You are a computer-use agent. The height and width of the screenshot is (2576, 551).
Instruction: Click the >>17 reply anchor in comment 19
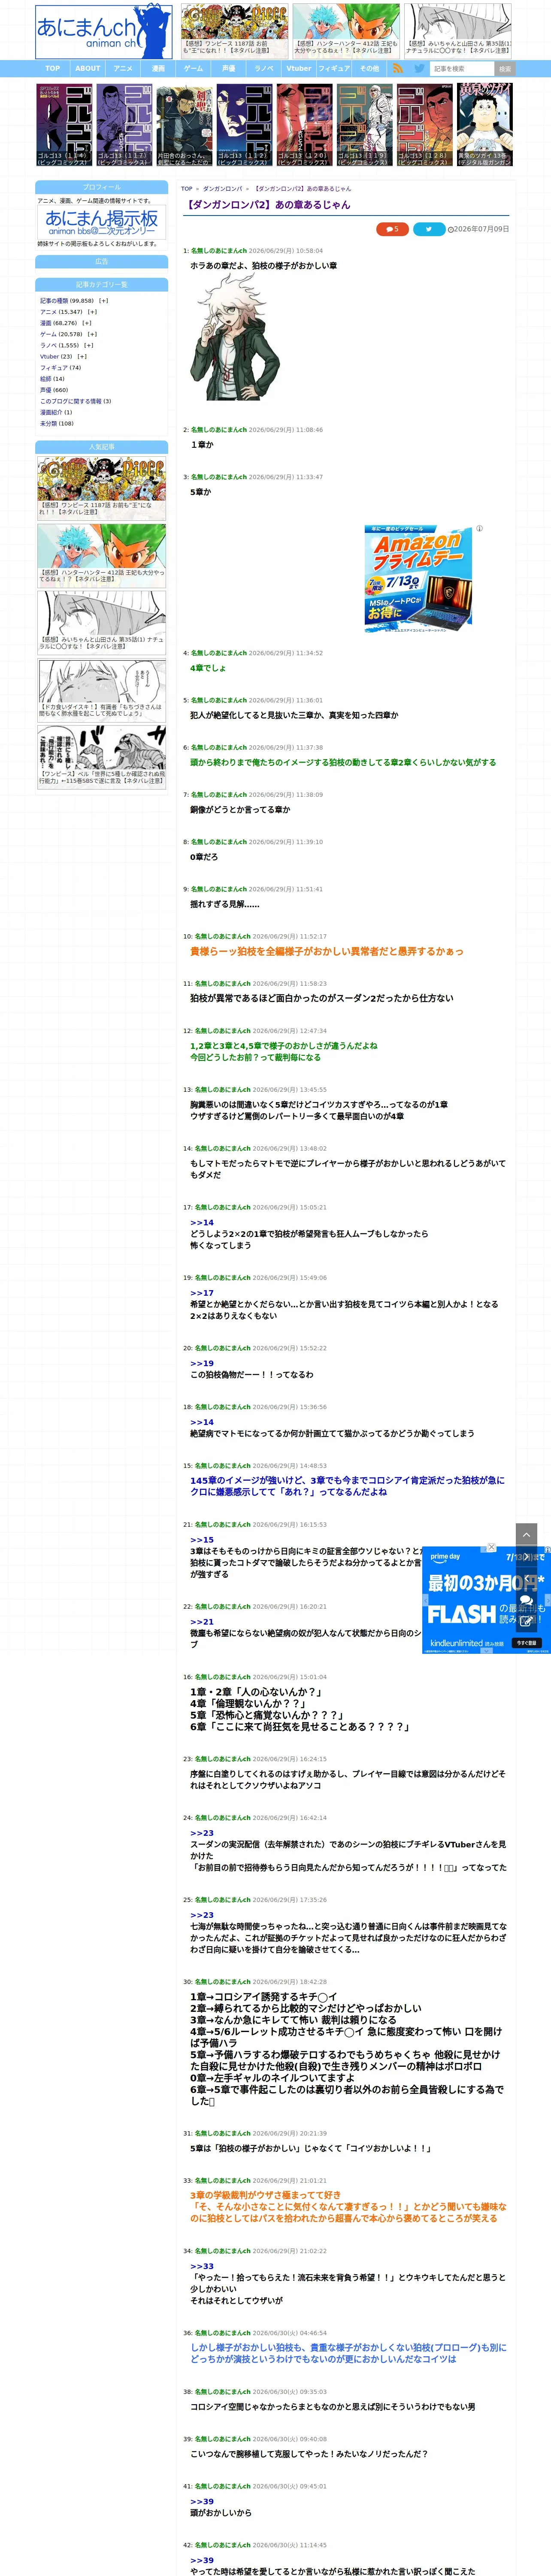[x=202, y=1293]
